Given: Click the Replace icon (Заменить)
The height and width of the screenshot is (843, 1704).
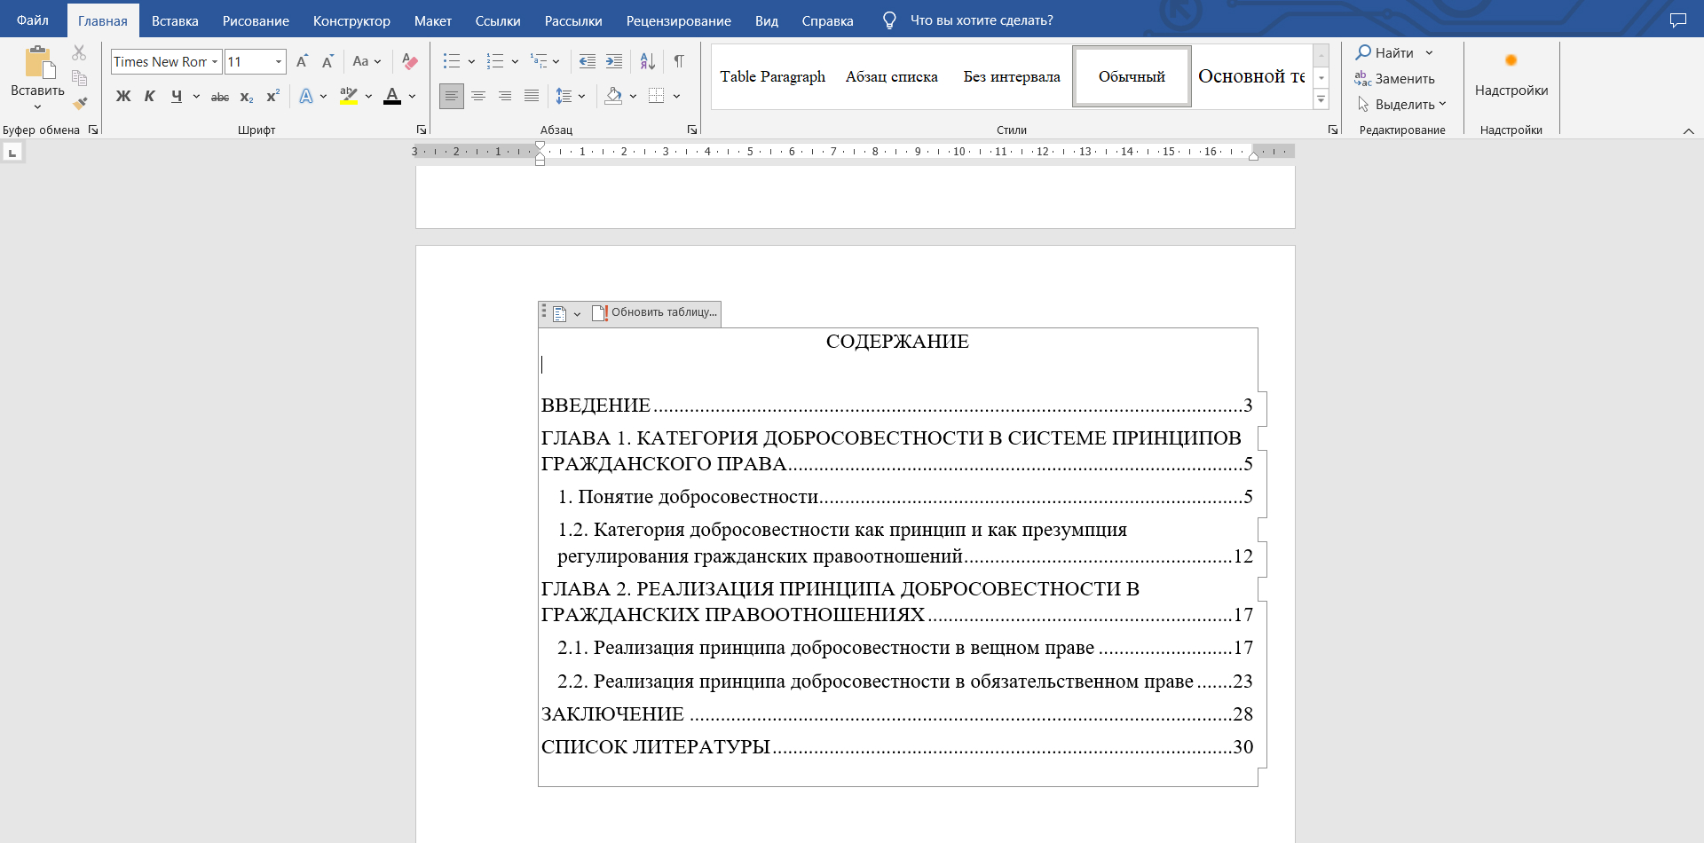Looking at the screenshot, I should tap(1363, 78).
